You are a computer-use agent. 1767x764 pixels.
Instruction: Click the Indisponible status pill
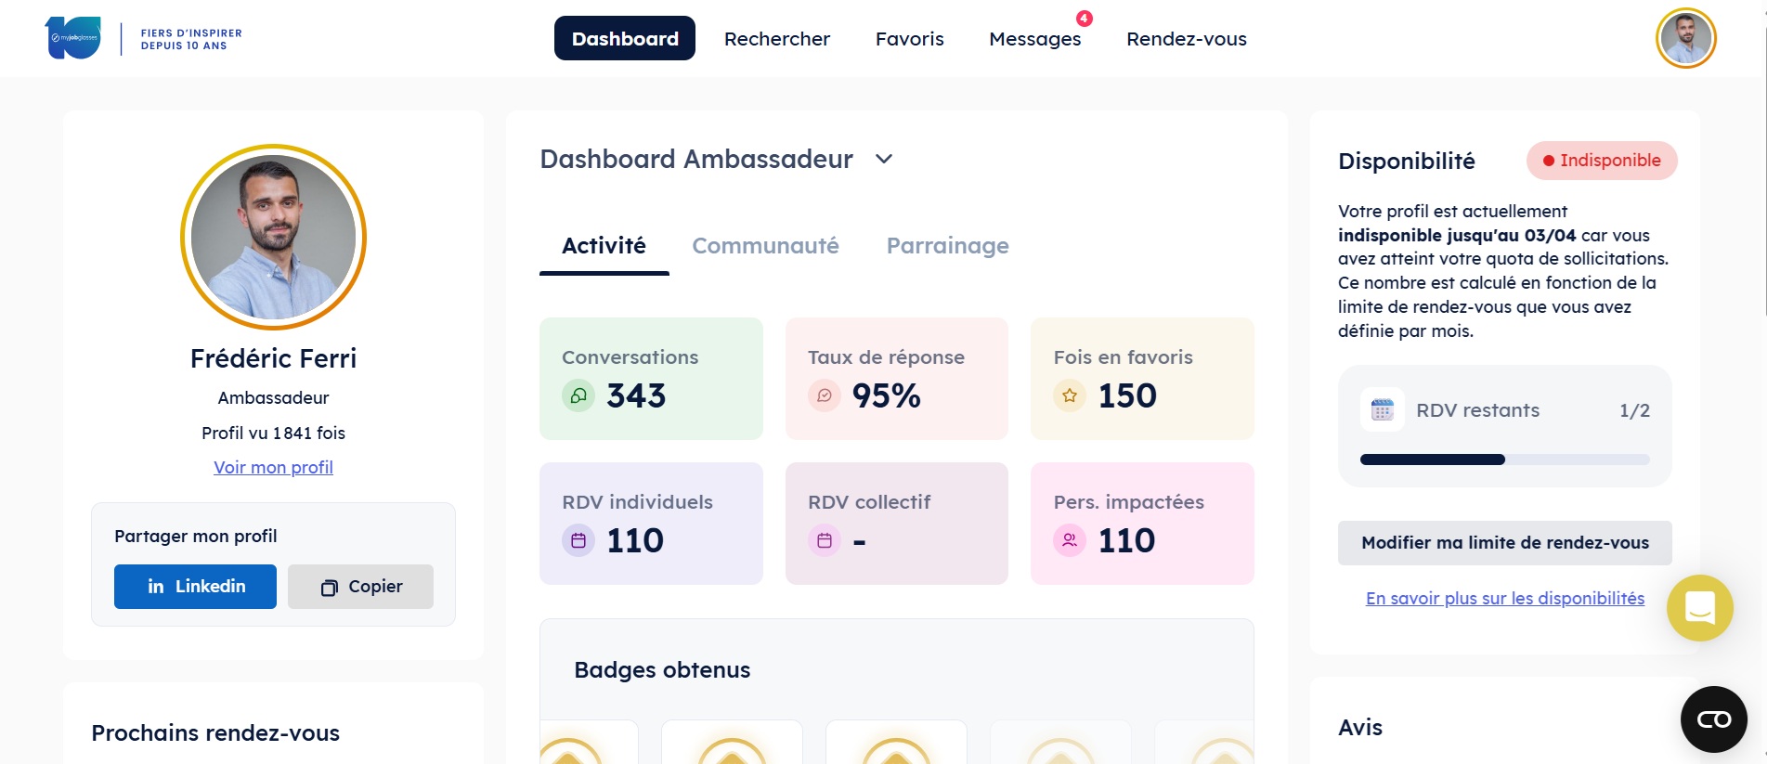point(1601,160)
